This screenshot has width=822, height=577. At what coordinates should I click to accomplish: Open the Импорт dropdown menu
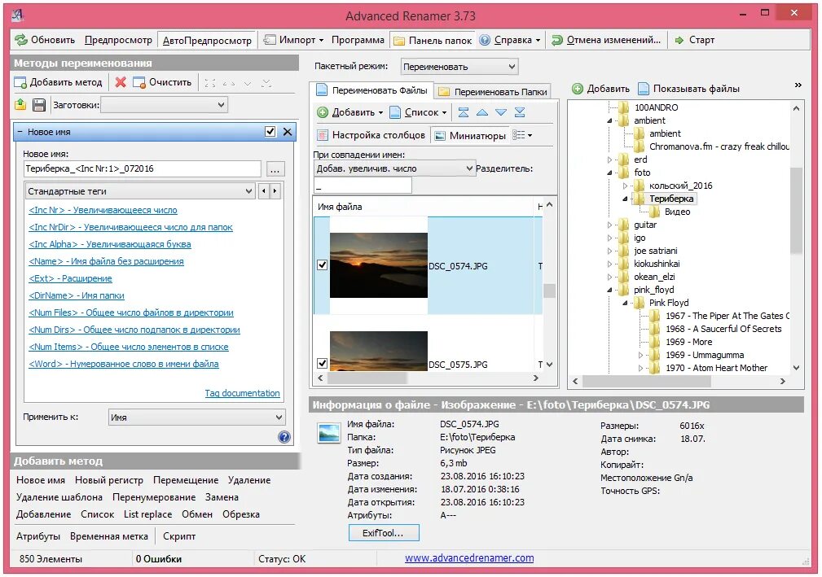point(294,40)
